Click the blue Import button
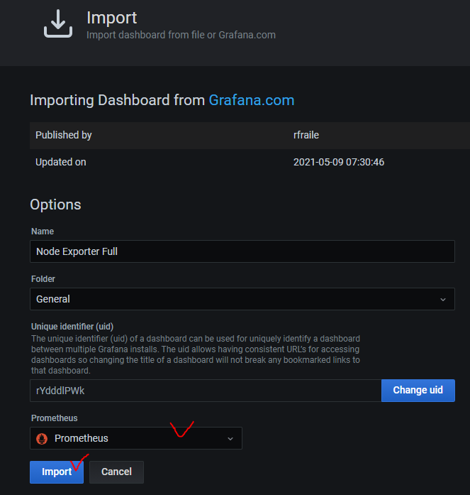Image resolution: width=470 pixels, height=495 pixels. coord(57,472)
